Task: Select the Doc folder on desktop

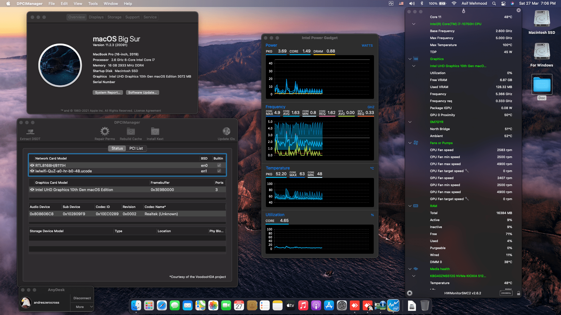Action: (542, 84)
